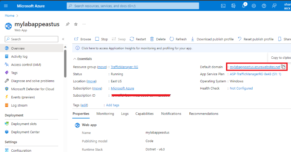Open the portal hamburger menu
The width and height of the screenshot is (291, 152).
click(x=6, y=6)
